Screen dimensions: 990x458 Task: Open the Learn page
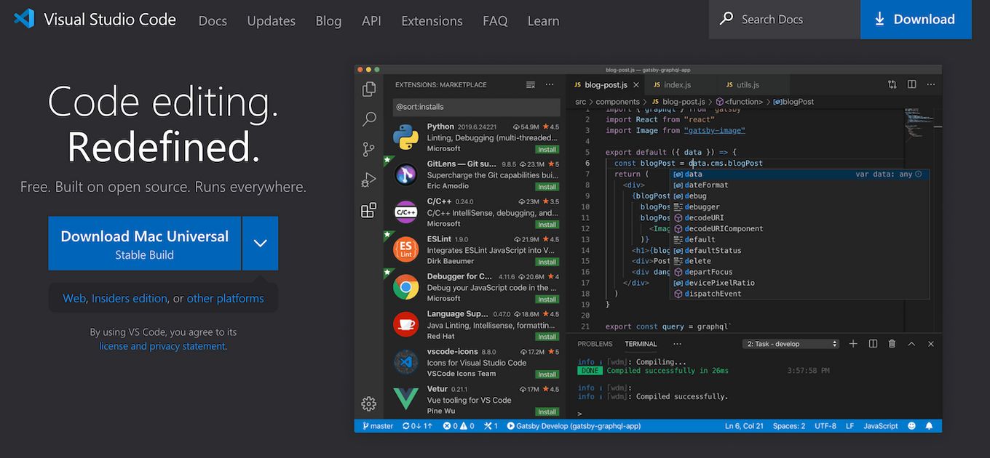tap(543, 21)
